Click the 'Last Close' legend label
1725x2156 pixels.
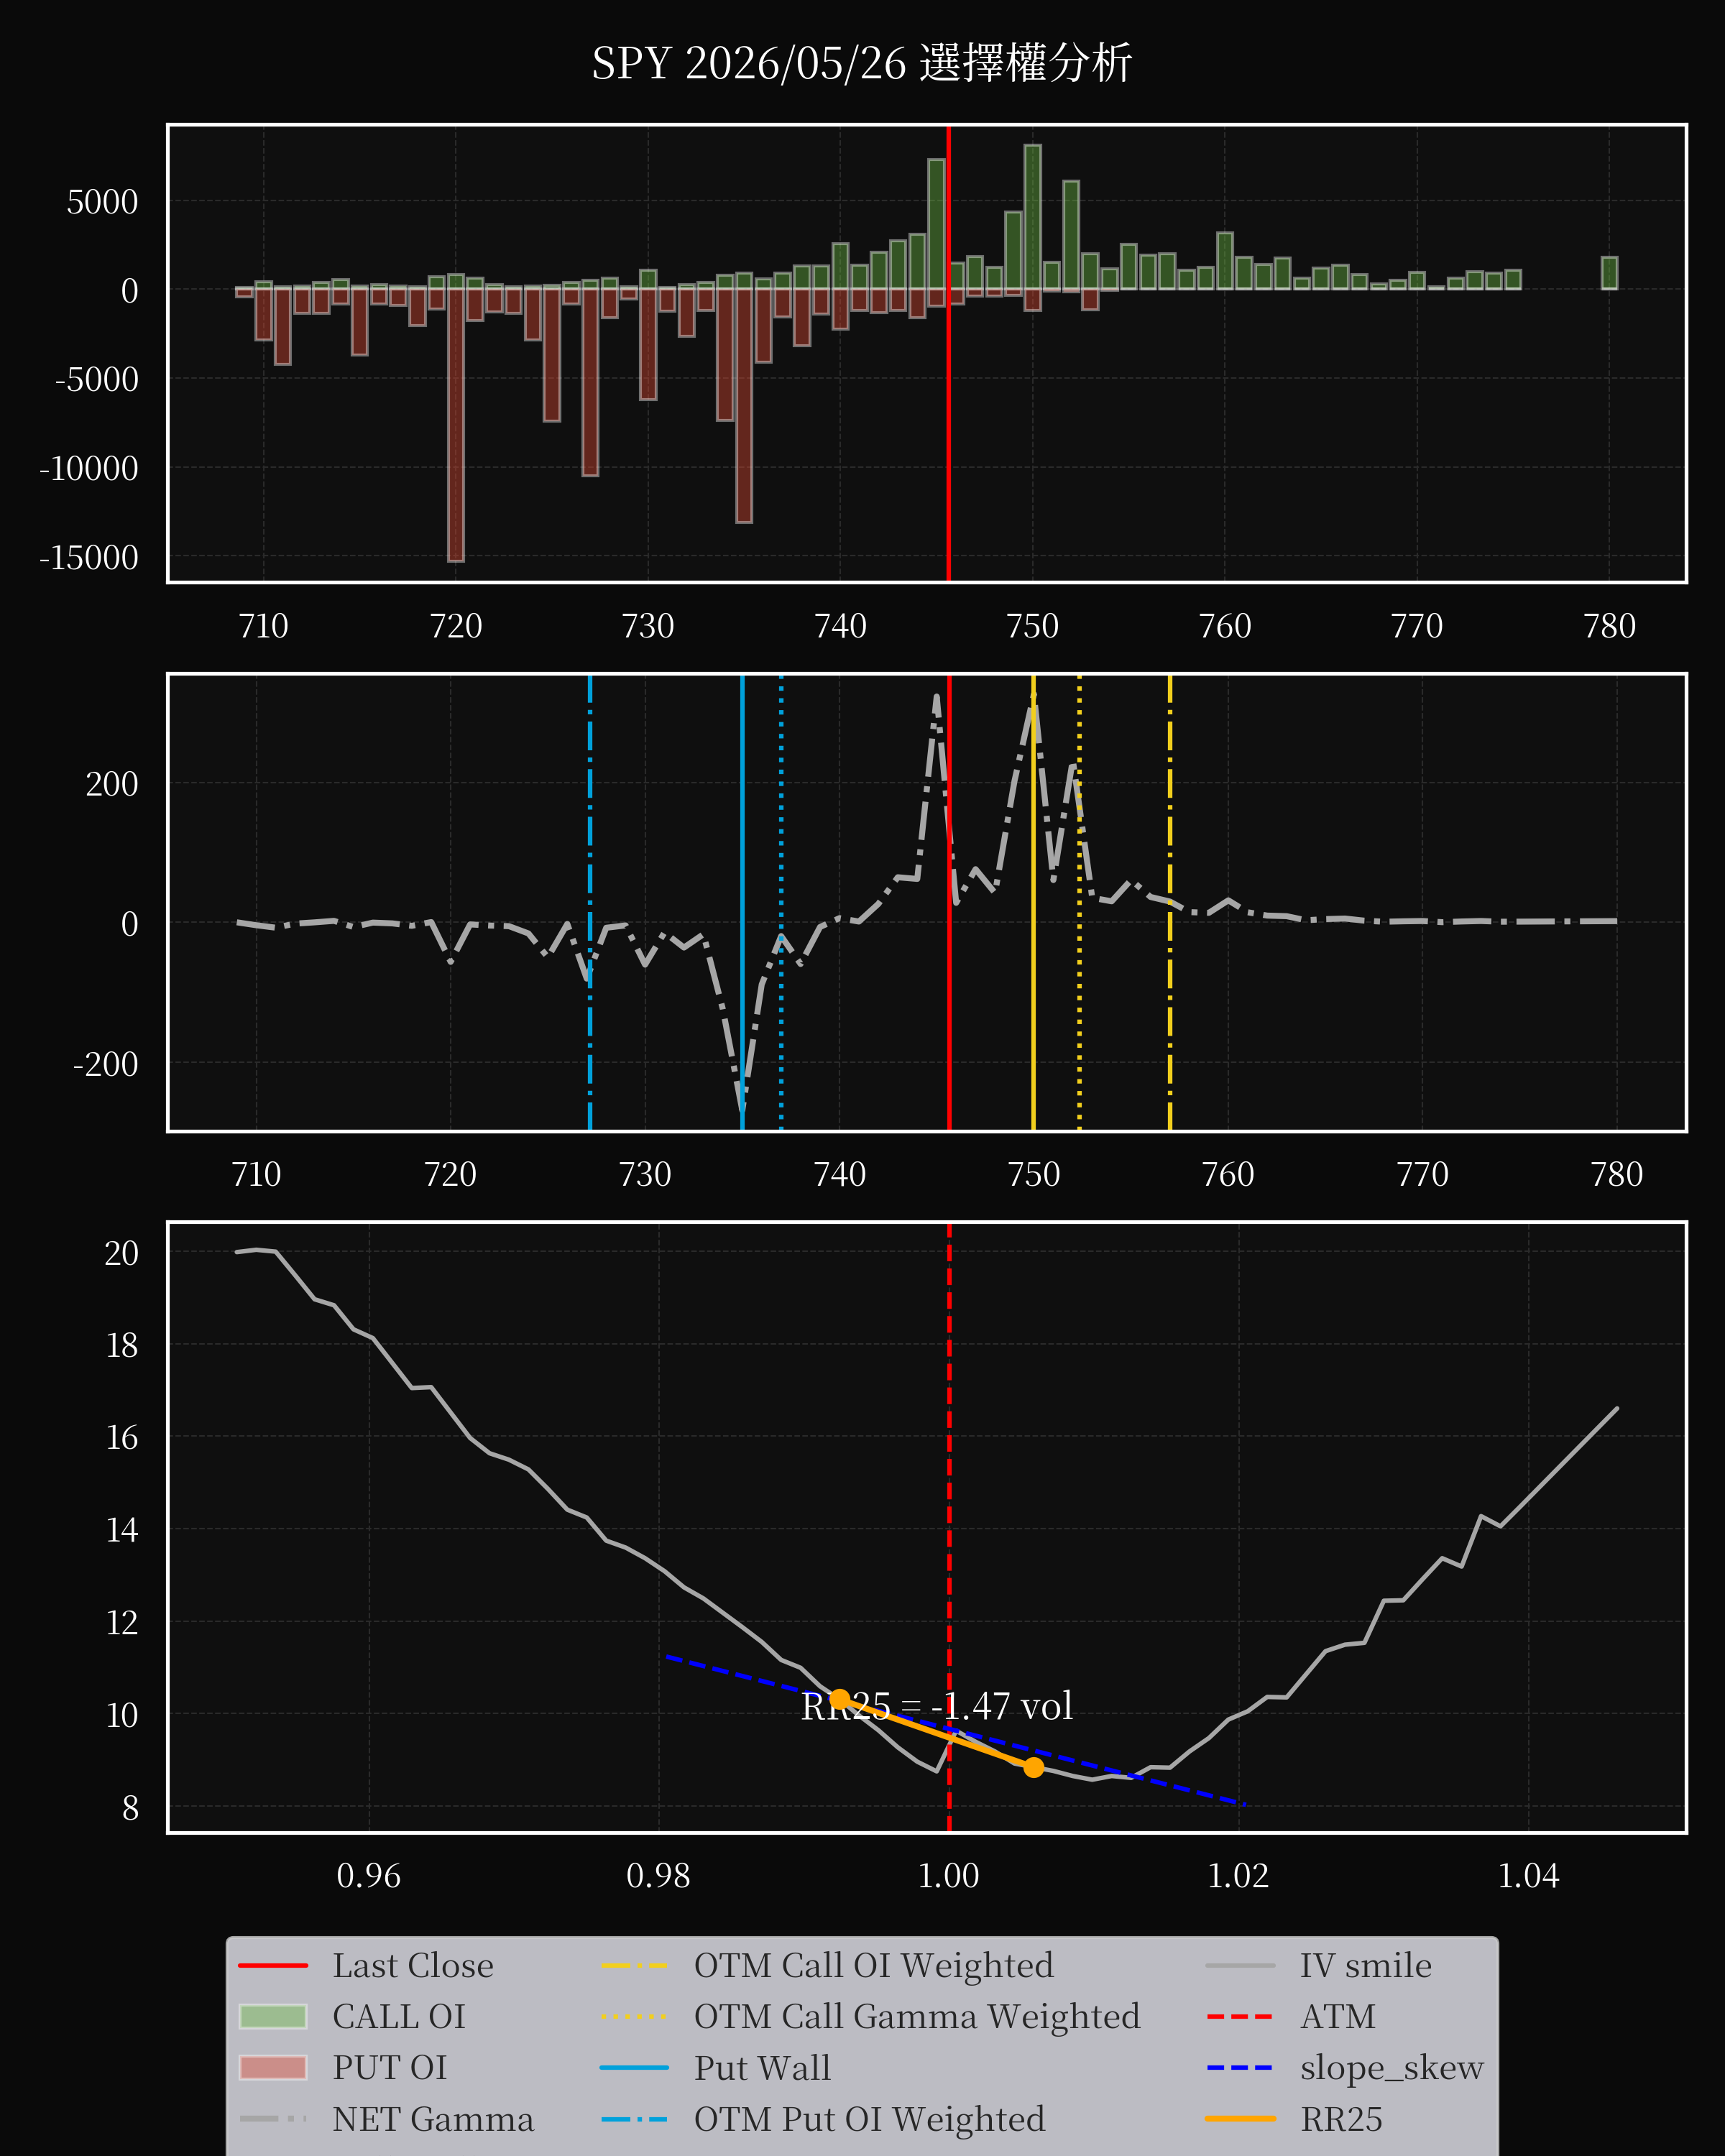click(x=413, y=1965)
